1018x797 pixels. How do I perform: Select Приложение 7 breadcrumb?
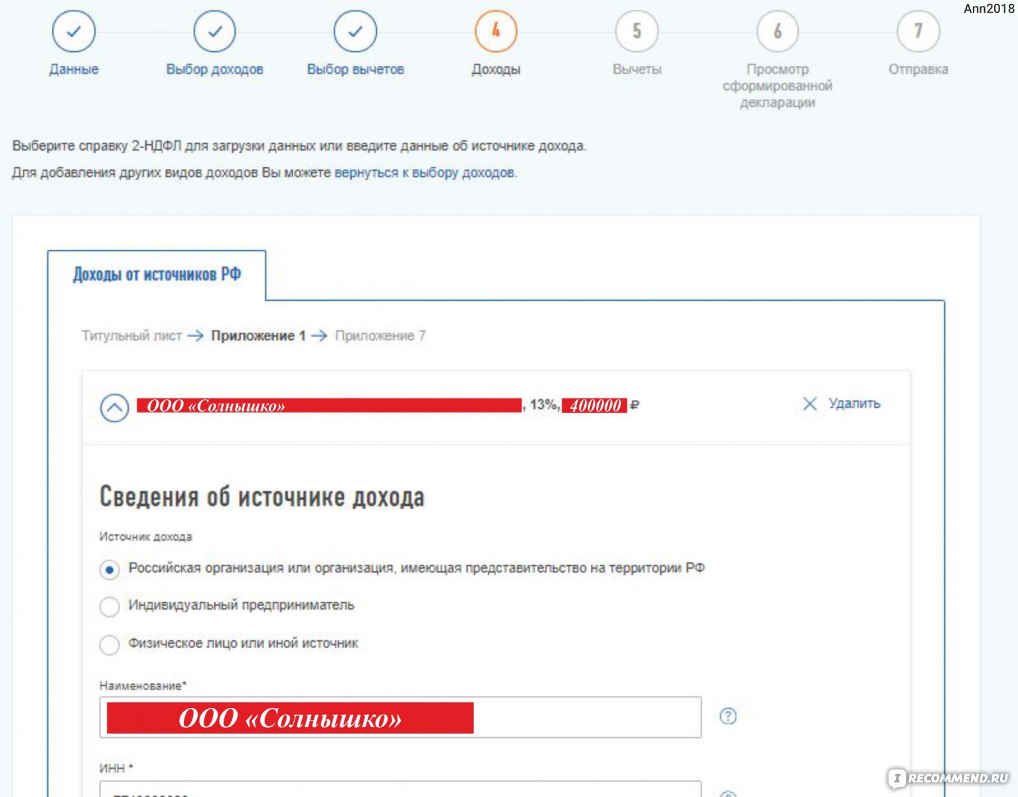(380, 336)
